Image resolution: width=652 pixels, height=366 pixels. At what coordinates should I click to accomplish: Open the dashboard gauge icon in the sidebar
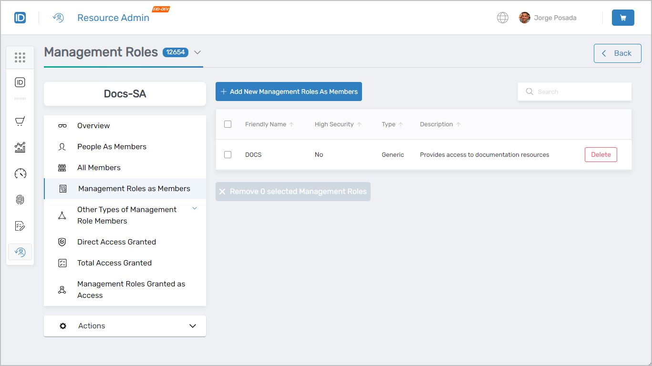[20, 173]
